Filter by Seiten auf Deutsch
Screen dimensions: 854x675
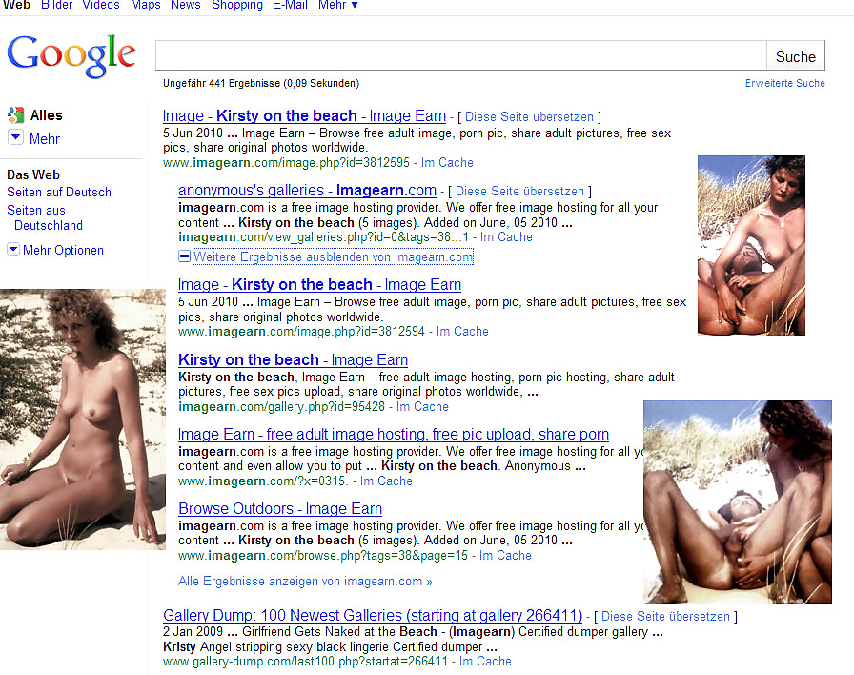click(x=59, y=193)
